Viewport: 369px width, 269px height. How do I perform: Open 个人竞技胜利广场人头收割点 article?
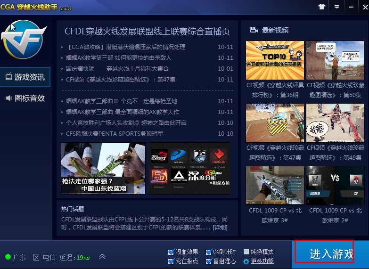126,122
